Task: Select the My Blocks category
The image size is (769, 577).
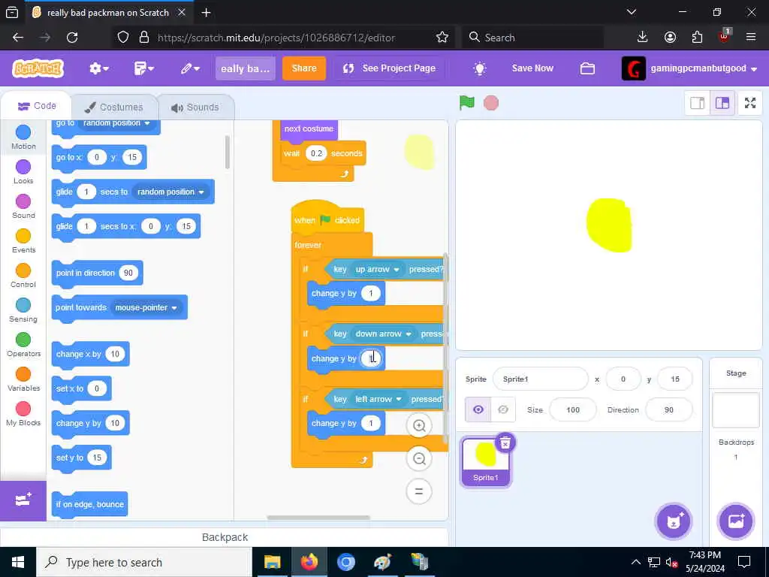Action: pyautogui.click(x=23, y=414)
